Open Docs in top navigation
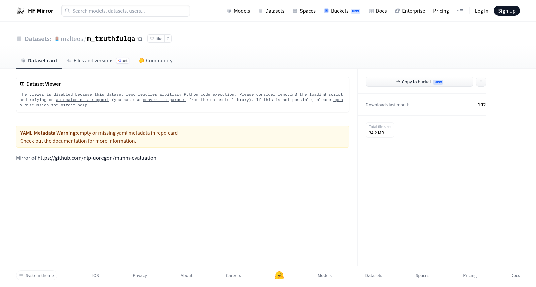Viewport: 536px width, 287px height. tap(378, 11)
